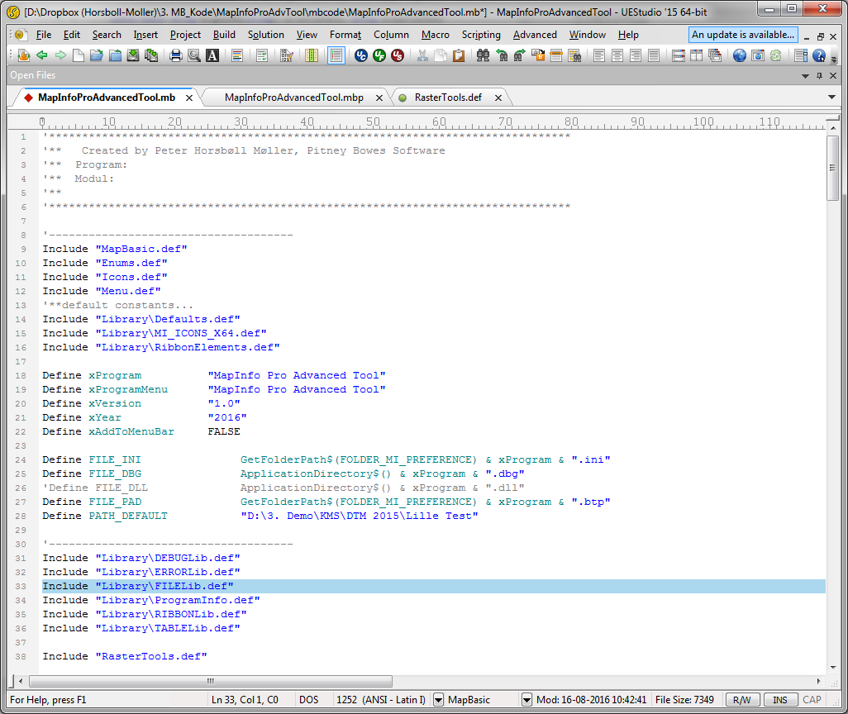
Task: Toggle R/W read-write status
Action: pyautogui.click(x=742, y=700)
